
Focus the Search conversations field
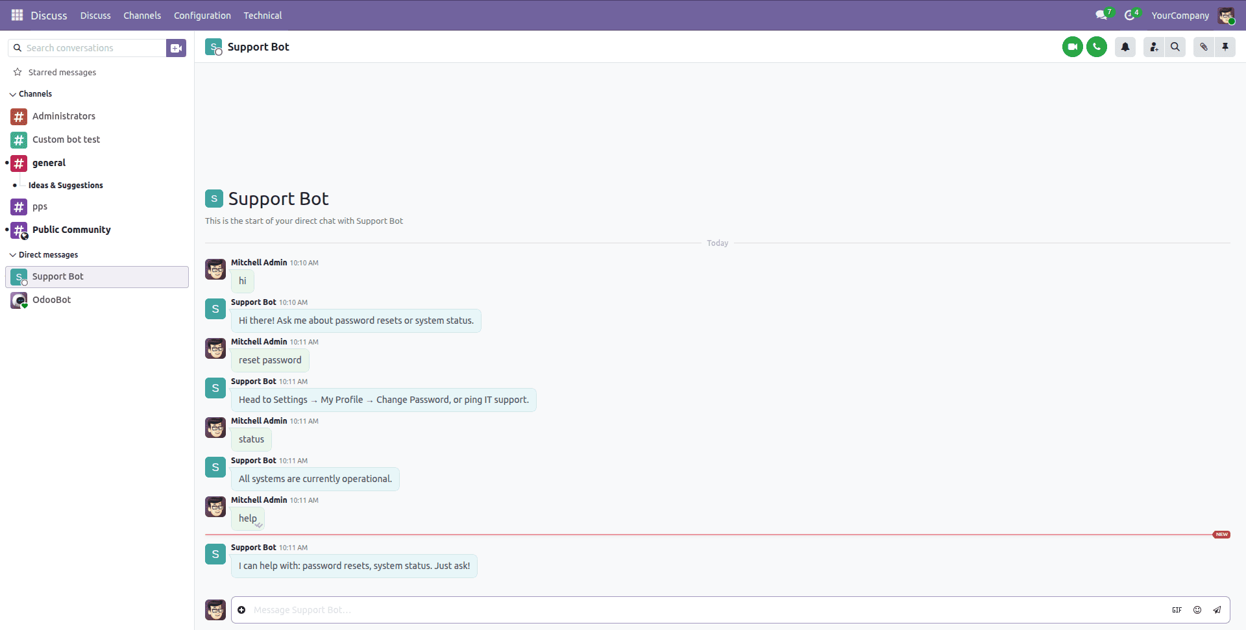(87, 48)
